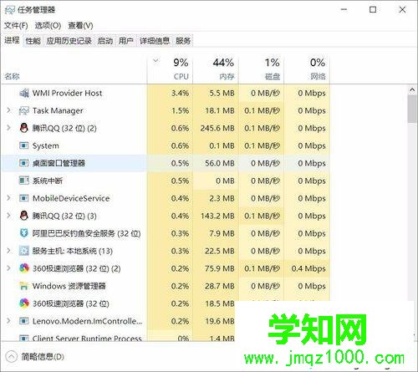Viewport: 418px width, 372px height.
Task: Click the 360极速浏览器 (32 位) (2) icon
Action: [x=24, y=268]
